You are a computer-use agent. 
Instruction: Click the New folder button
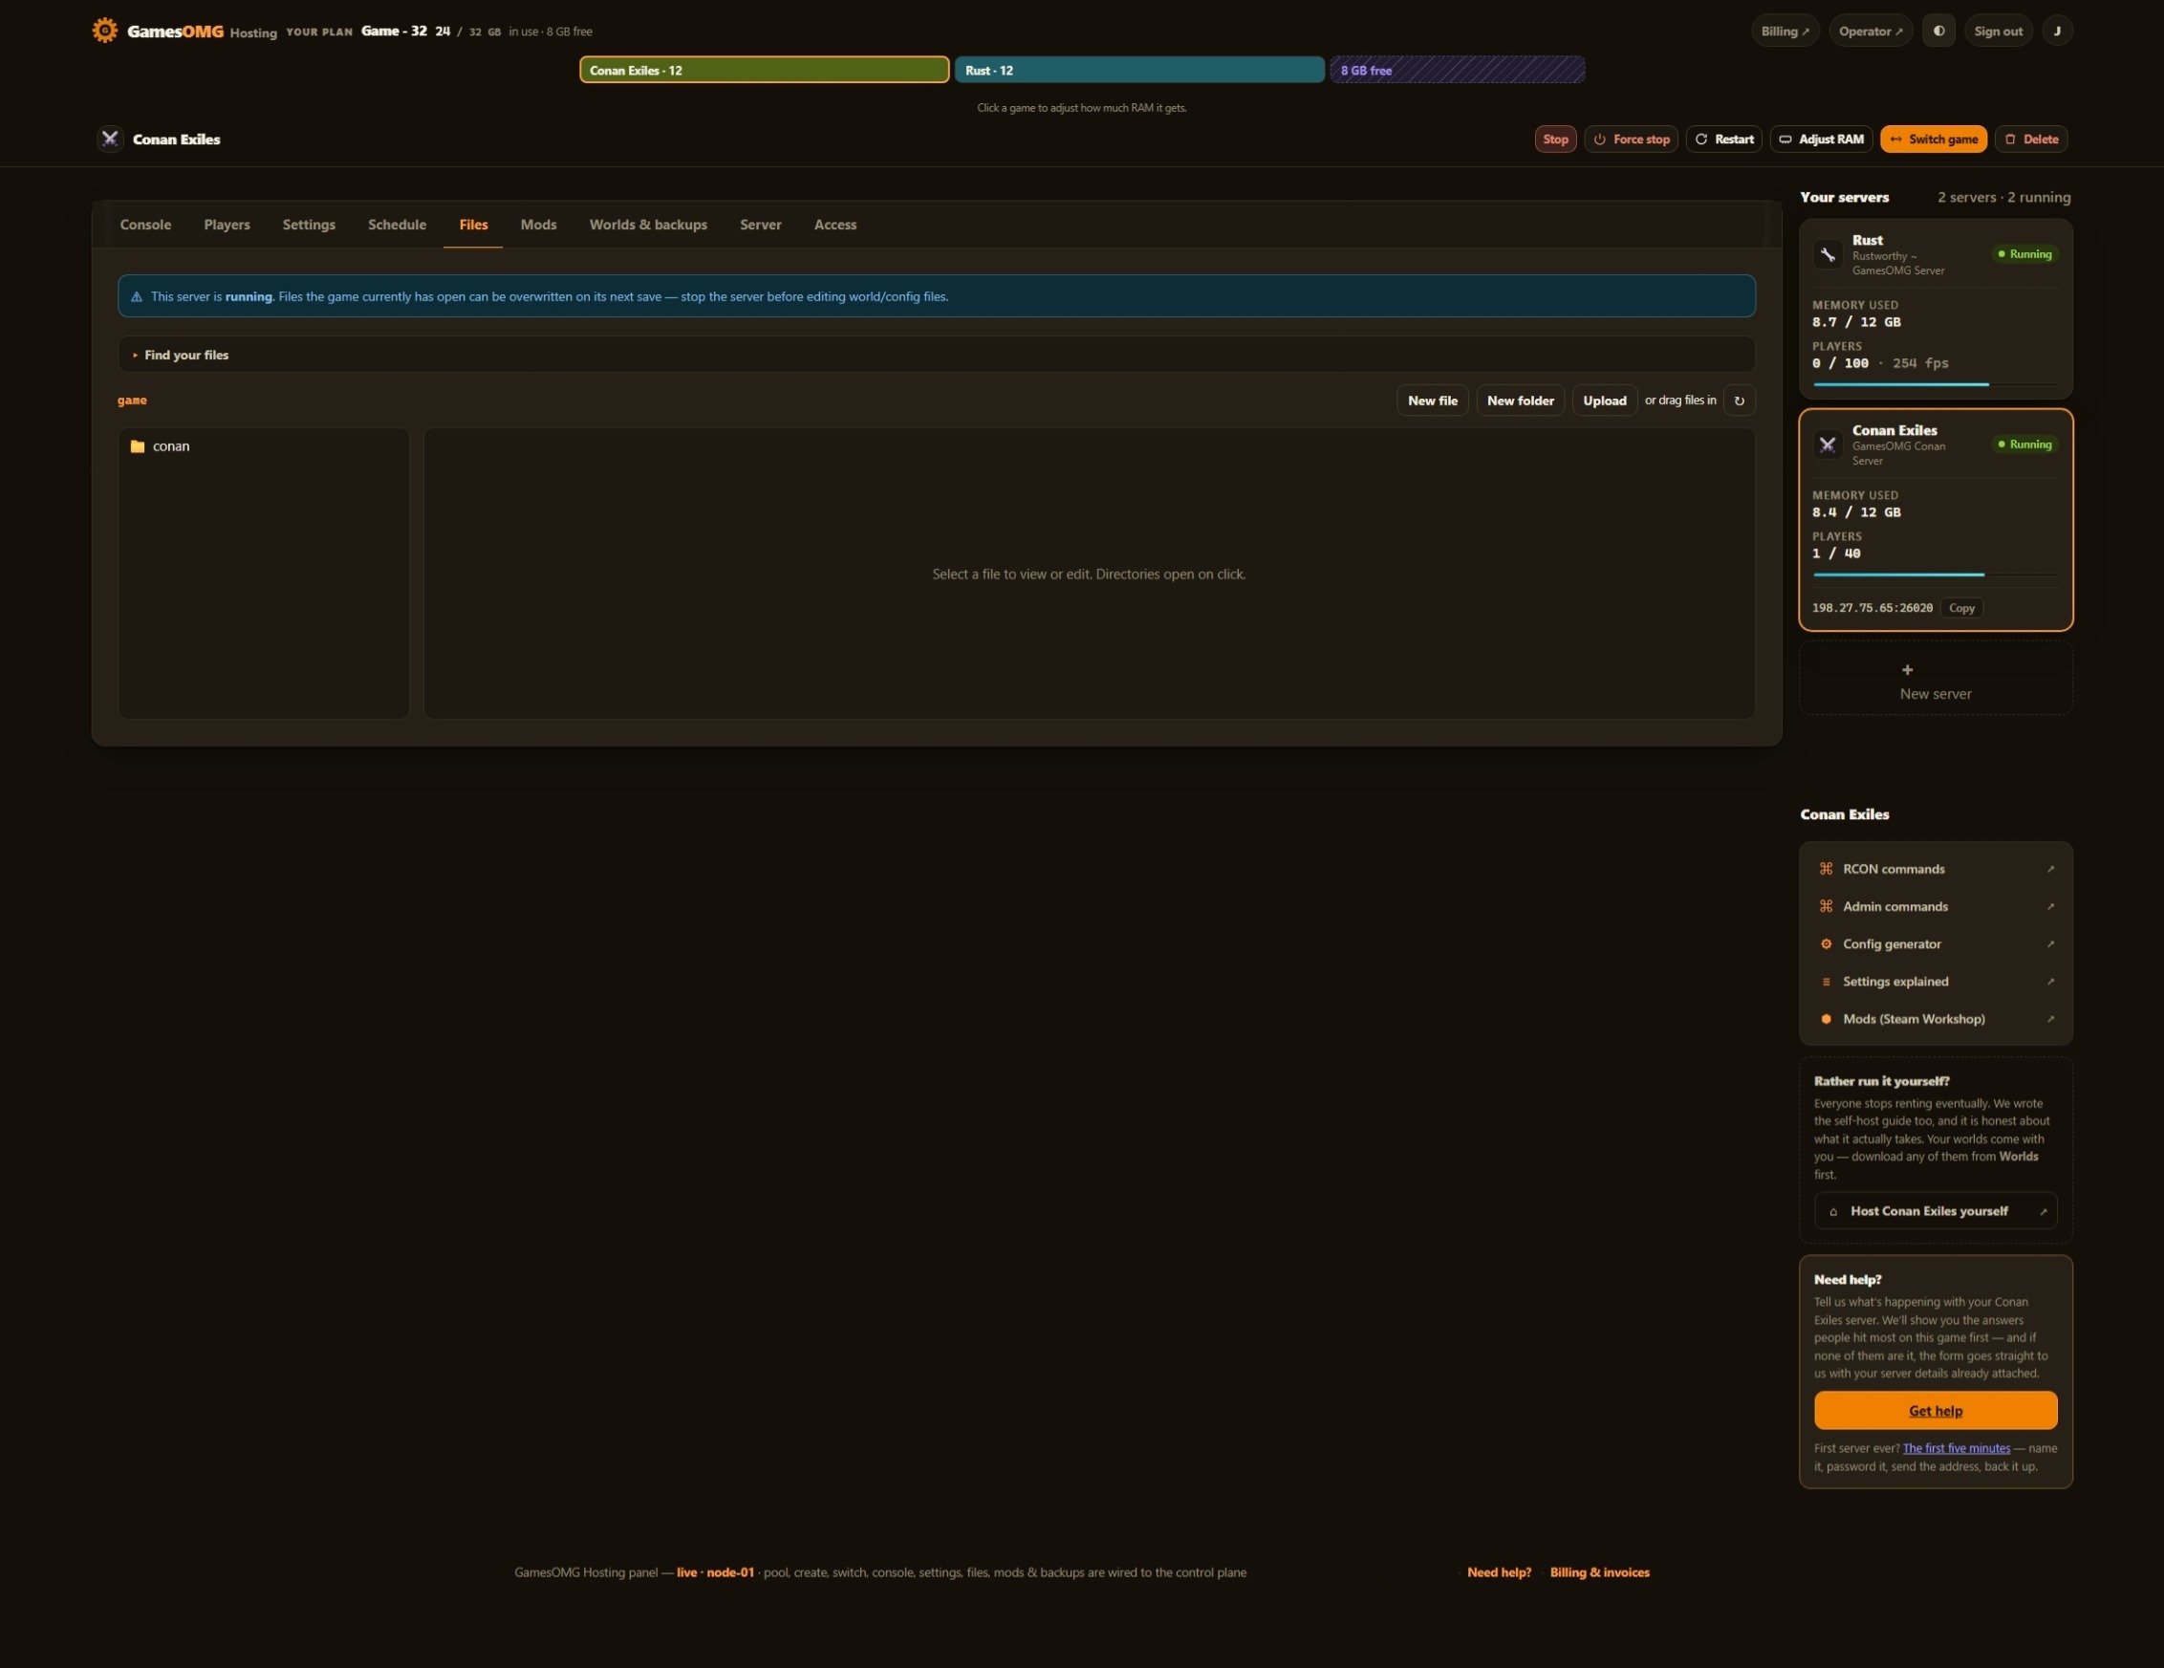1521,401
